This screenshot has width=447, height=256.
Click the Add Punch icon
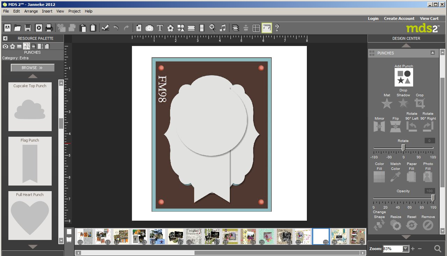404,77
